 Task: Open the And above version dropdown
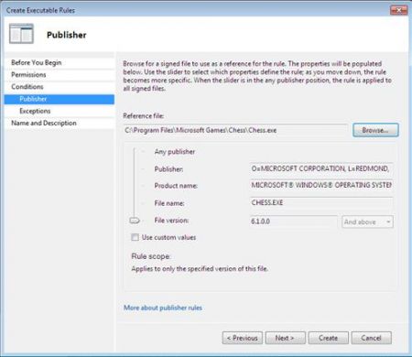click(x=367, y=222)
